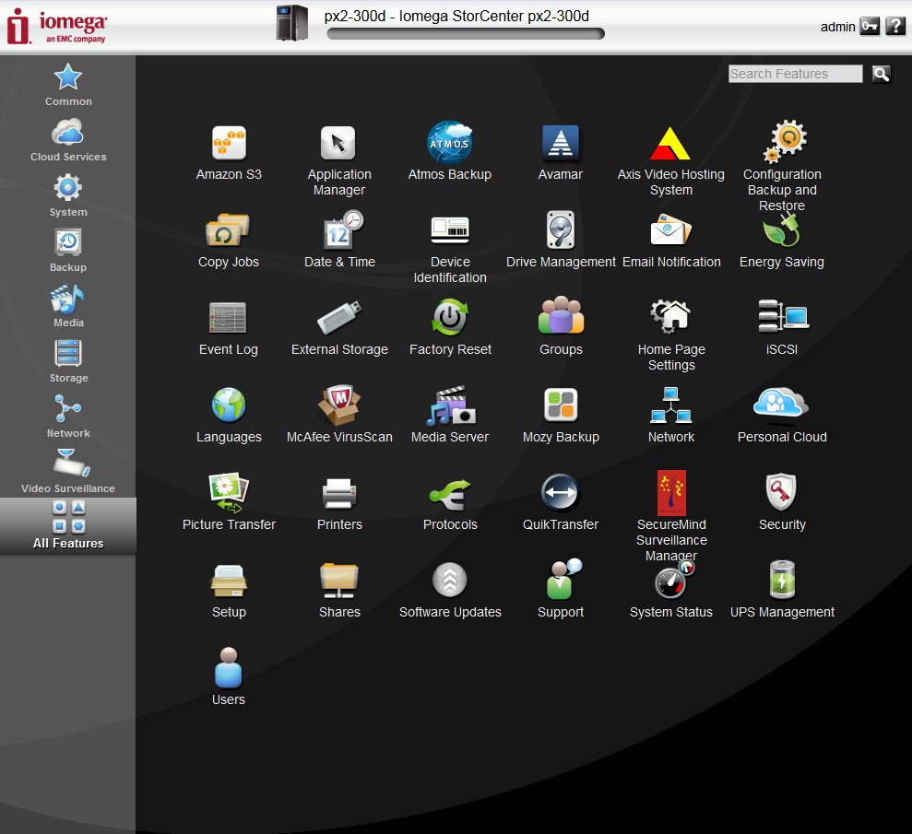Open Shares

pyautogui.click(x=339, y=590)
